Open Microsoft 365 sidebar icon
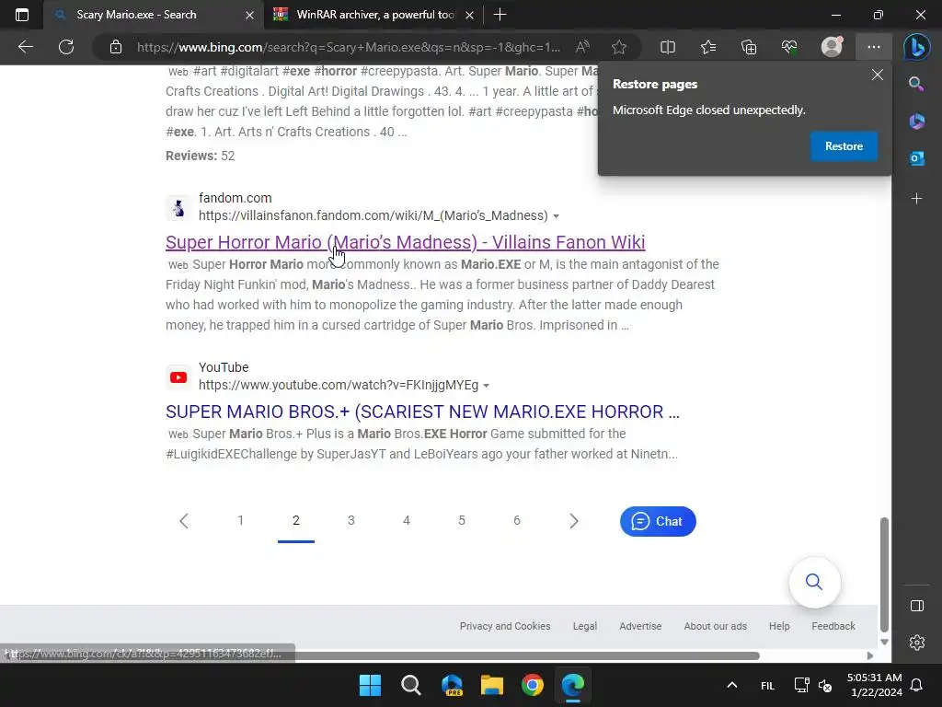Screen dimensions: 942x707 pyautogui.click(x=917, y=121)
